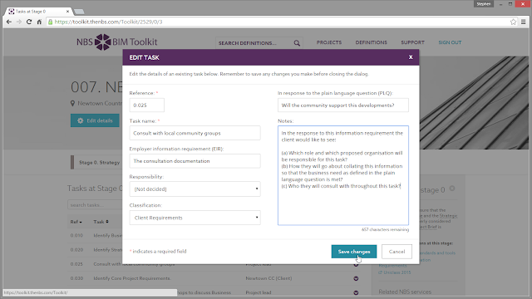Click the Edit details button
532x299 pixels.
point(95,120)
